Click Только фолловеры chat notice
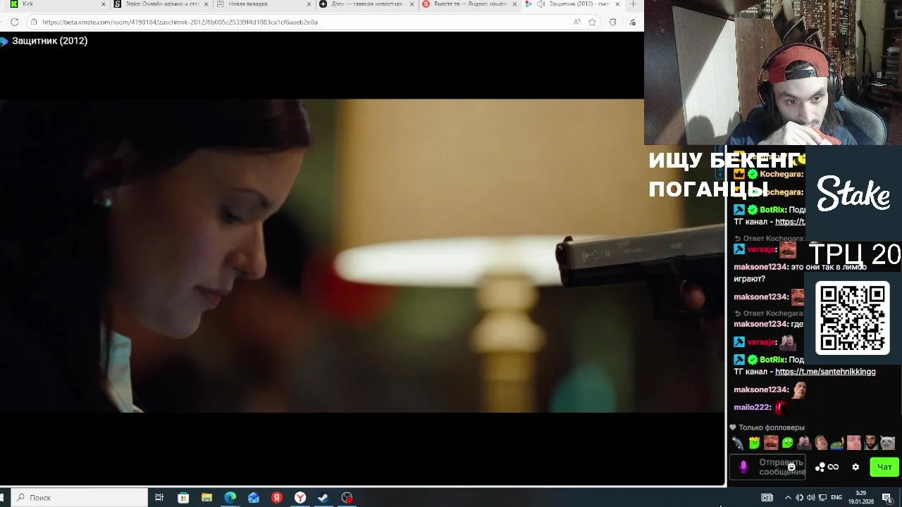This screenshot has width=902, height=507. pyautogui.click(x=771, y=427)
